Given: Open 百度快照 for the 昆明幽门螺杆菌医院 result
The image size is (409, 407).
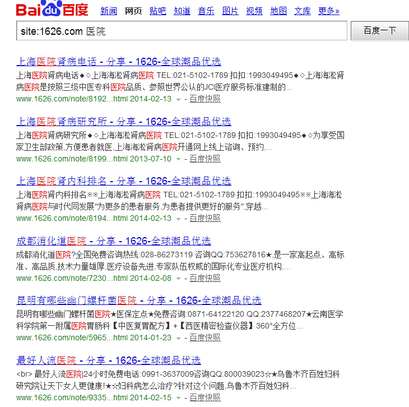Looking at the screenshot, I should (x=204, y=337).
